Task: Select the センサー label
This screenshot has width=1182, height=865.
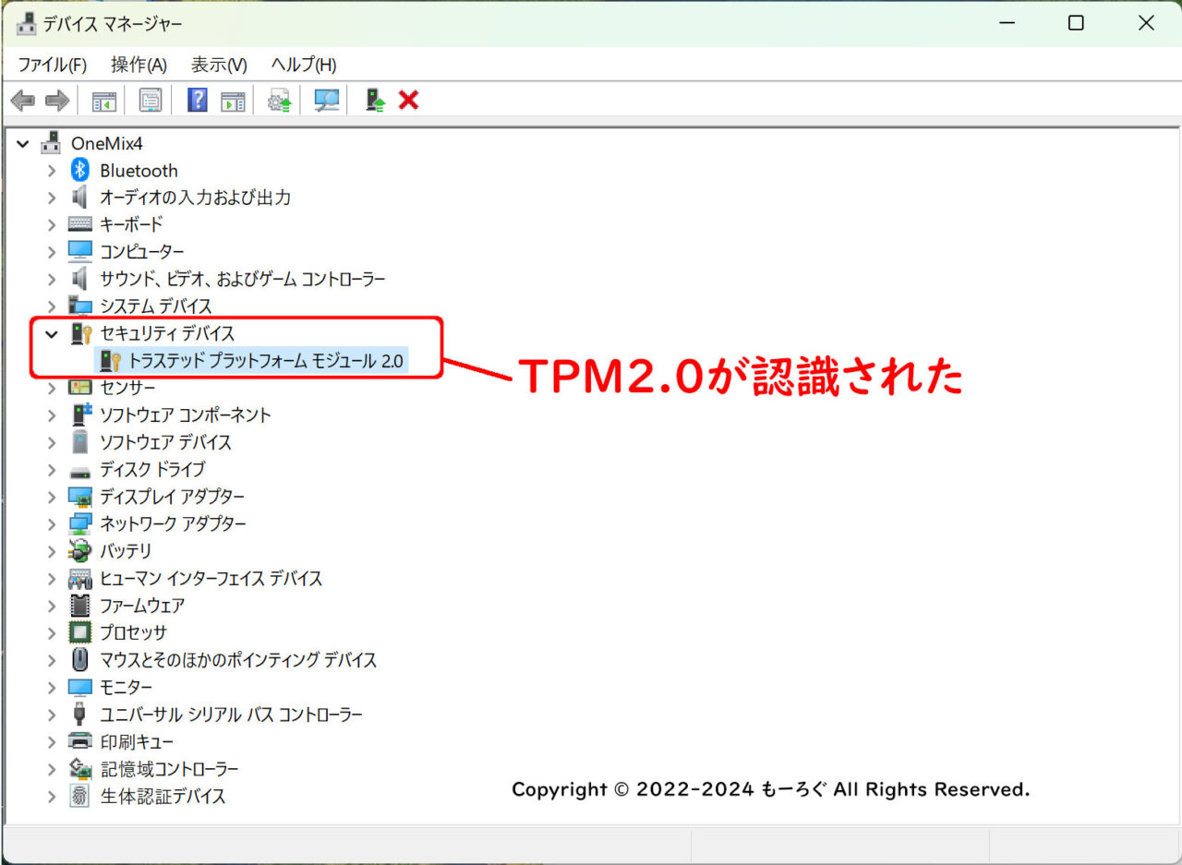Action: [x=127, y=388]
